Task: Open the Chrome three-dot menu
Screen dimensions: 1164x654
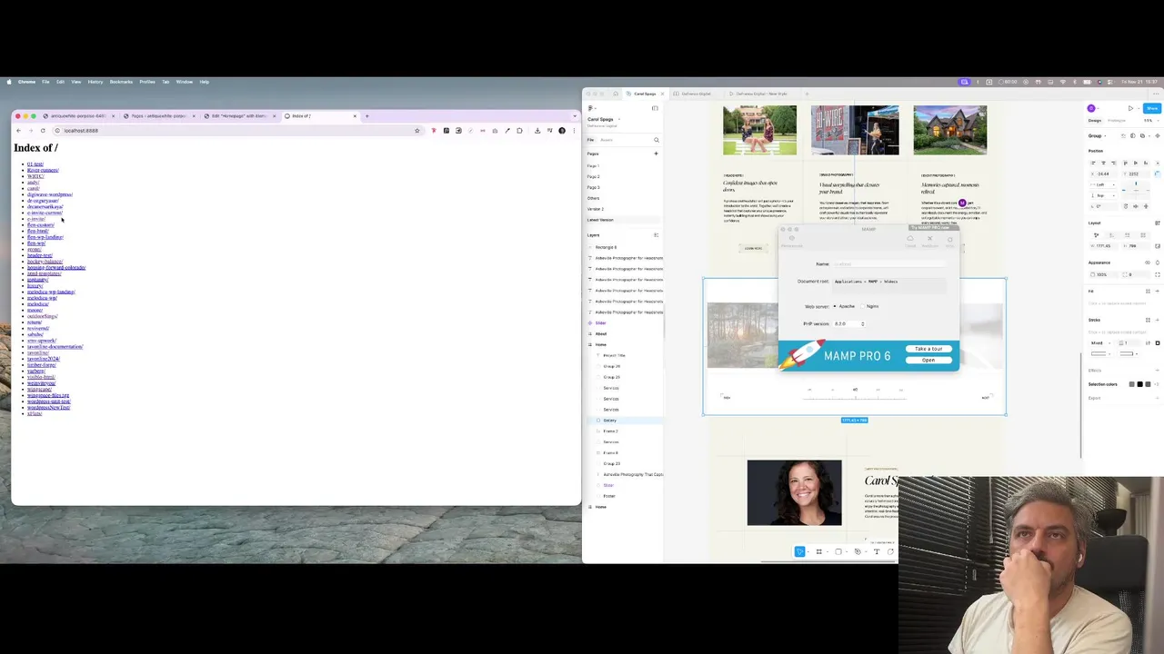Action: coord(574,131)
